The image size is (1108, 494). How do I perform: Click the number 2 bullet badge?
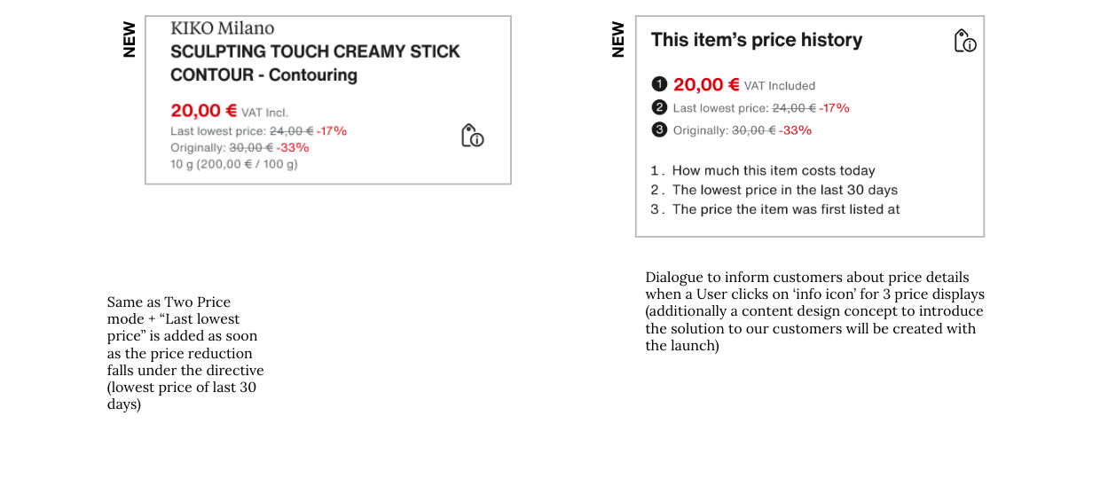click(x=659, y=107)
